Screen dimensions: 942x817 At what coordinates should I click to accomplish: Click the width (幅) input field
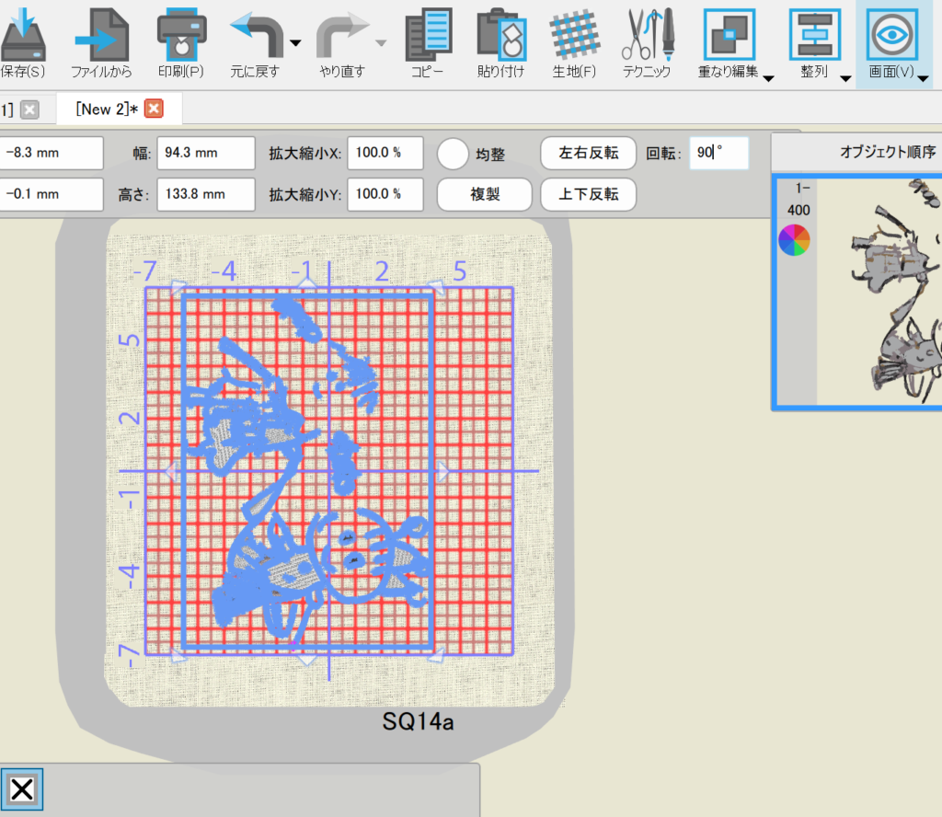tap(205, 154)
